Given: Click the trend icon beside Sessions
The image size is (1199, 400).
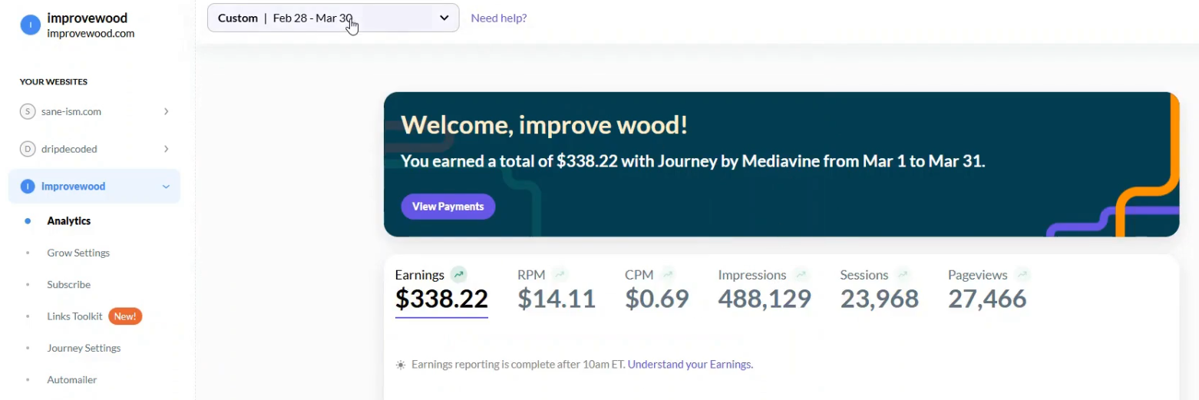Looking at the screenshot, I should click(x=903, y=274).
